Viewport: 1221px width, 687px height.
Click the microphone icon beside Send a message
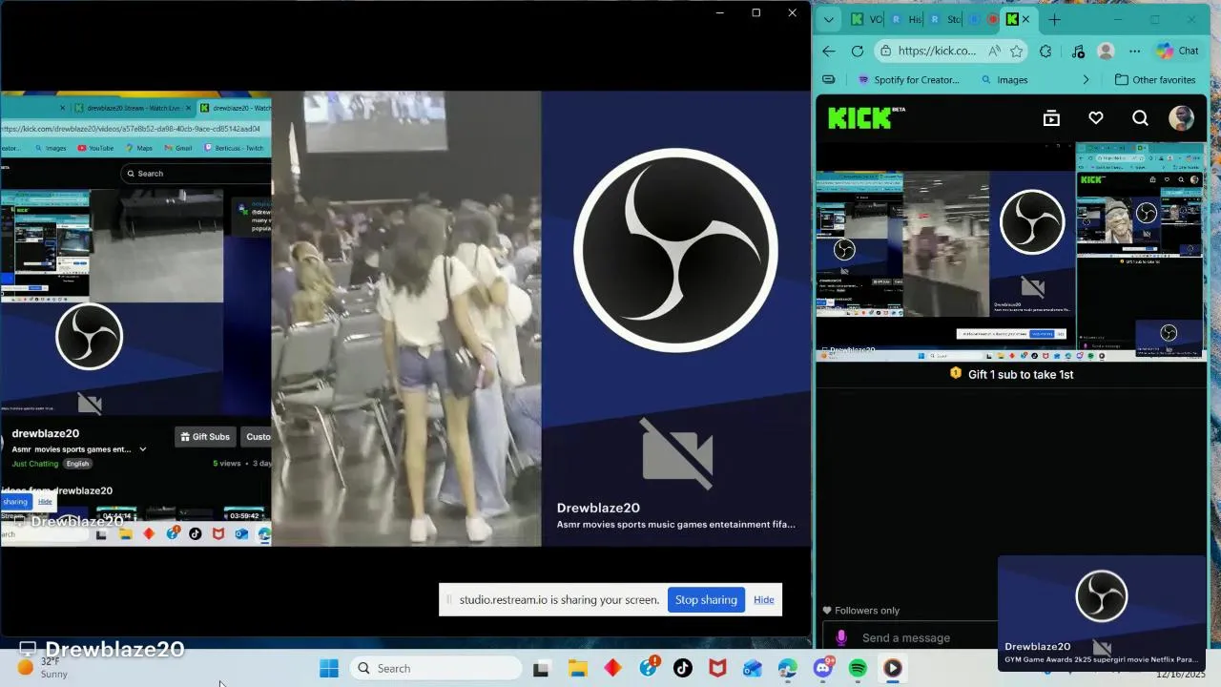(x=841, y=637)
